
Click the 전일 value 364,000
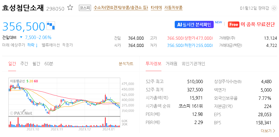136,38
